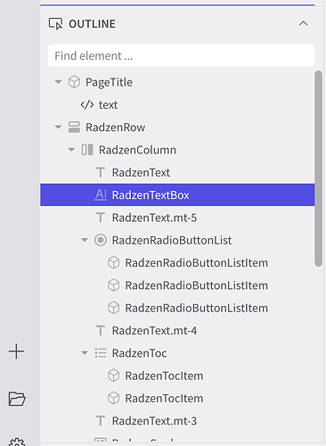326x446 pixels.
Task: Collapse the RadzenColumn node arrow
Action: tap(71, 150)
